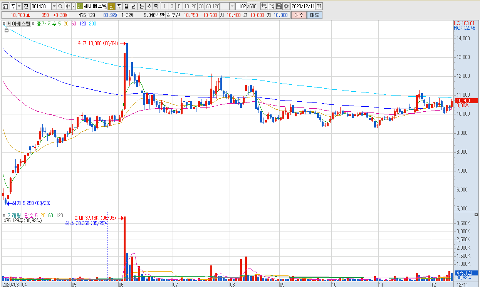
Task: Click the volume pane corner icon at bottom-right
Action: point(477,215)
